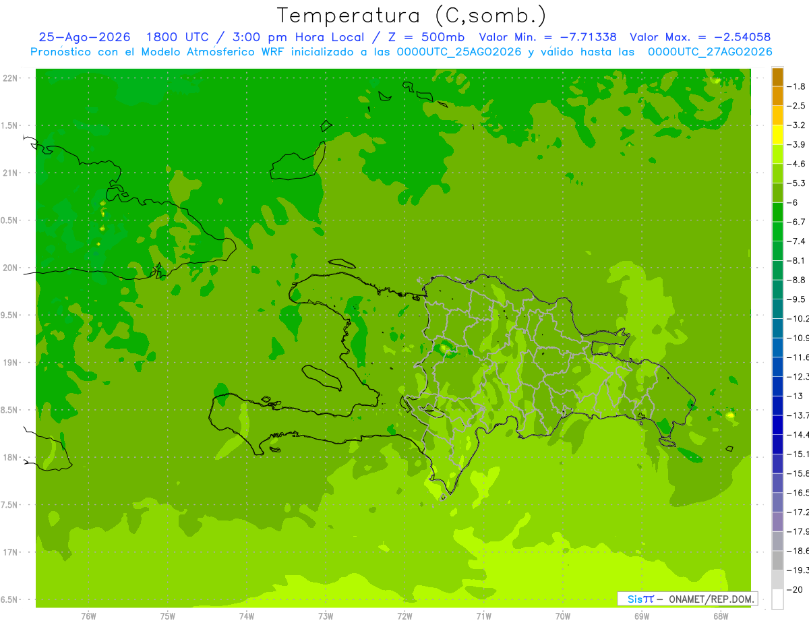Click the 0000UTC_27AGO2026 valid-until time text

(x=710, y=52)
